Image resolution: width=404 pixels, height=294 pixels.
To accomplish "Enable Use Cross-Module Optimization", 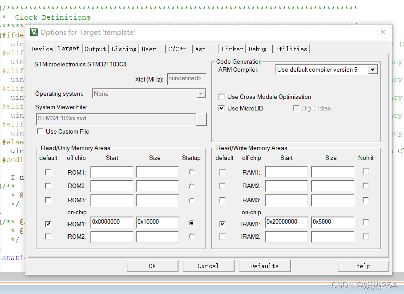I will (221, 97).
